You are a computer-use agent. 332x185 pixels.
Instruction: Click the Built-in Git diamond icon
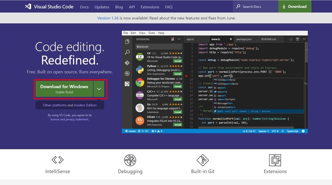[x=202, y=160]
